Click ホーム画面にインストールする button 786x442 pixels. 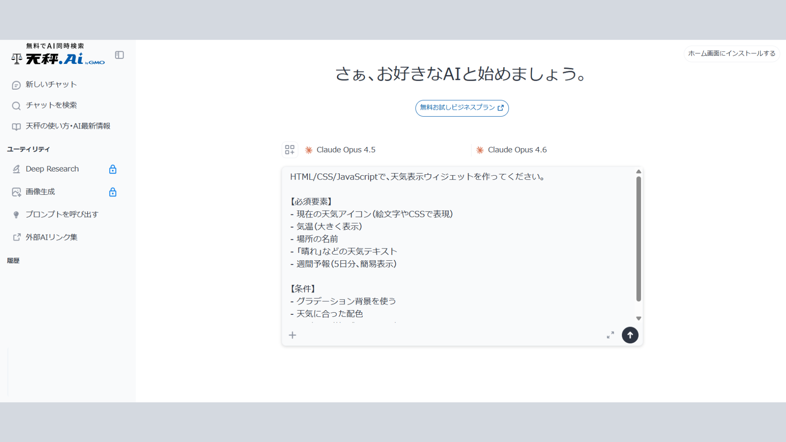click(731, 53)
